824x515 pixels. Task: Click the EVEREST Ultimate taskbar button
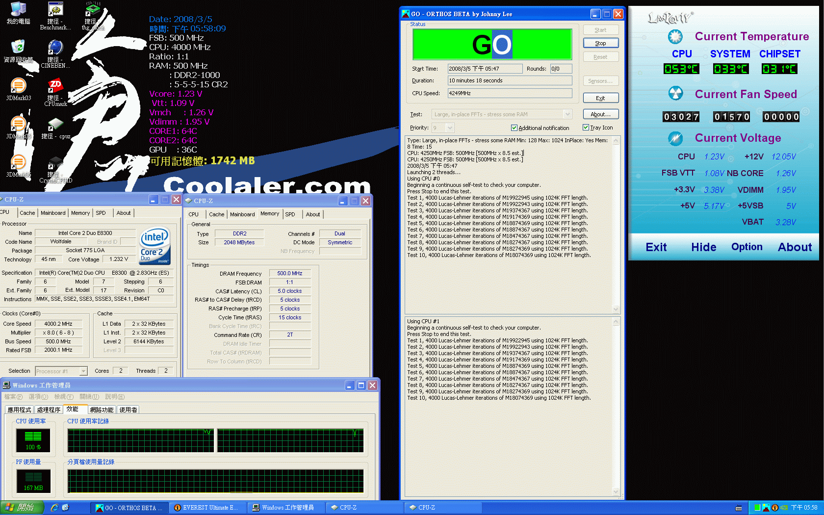pos(207,508)
